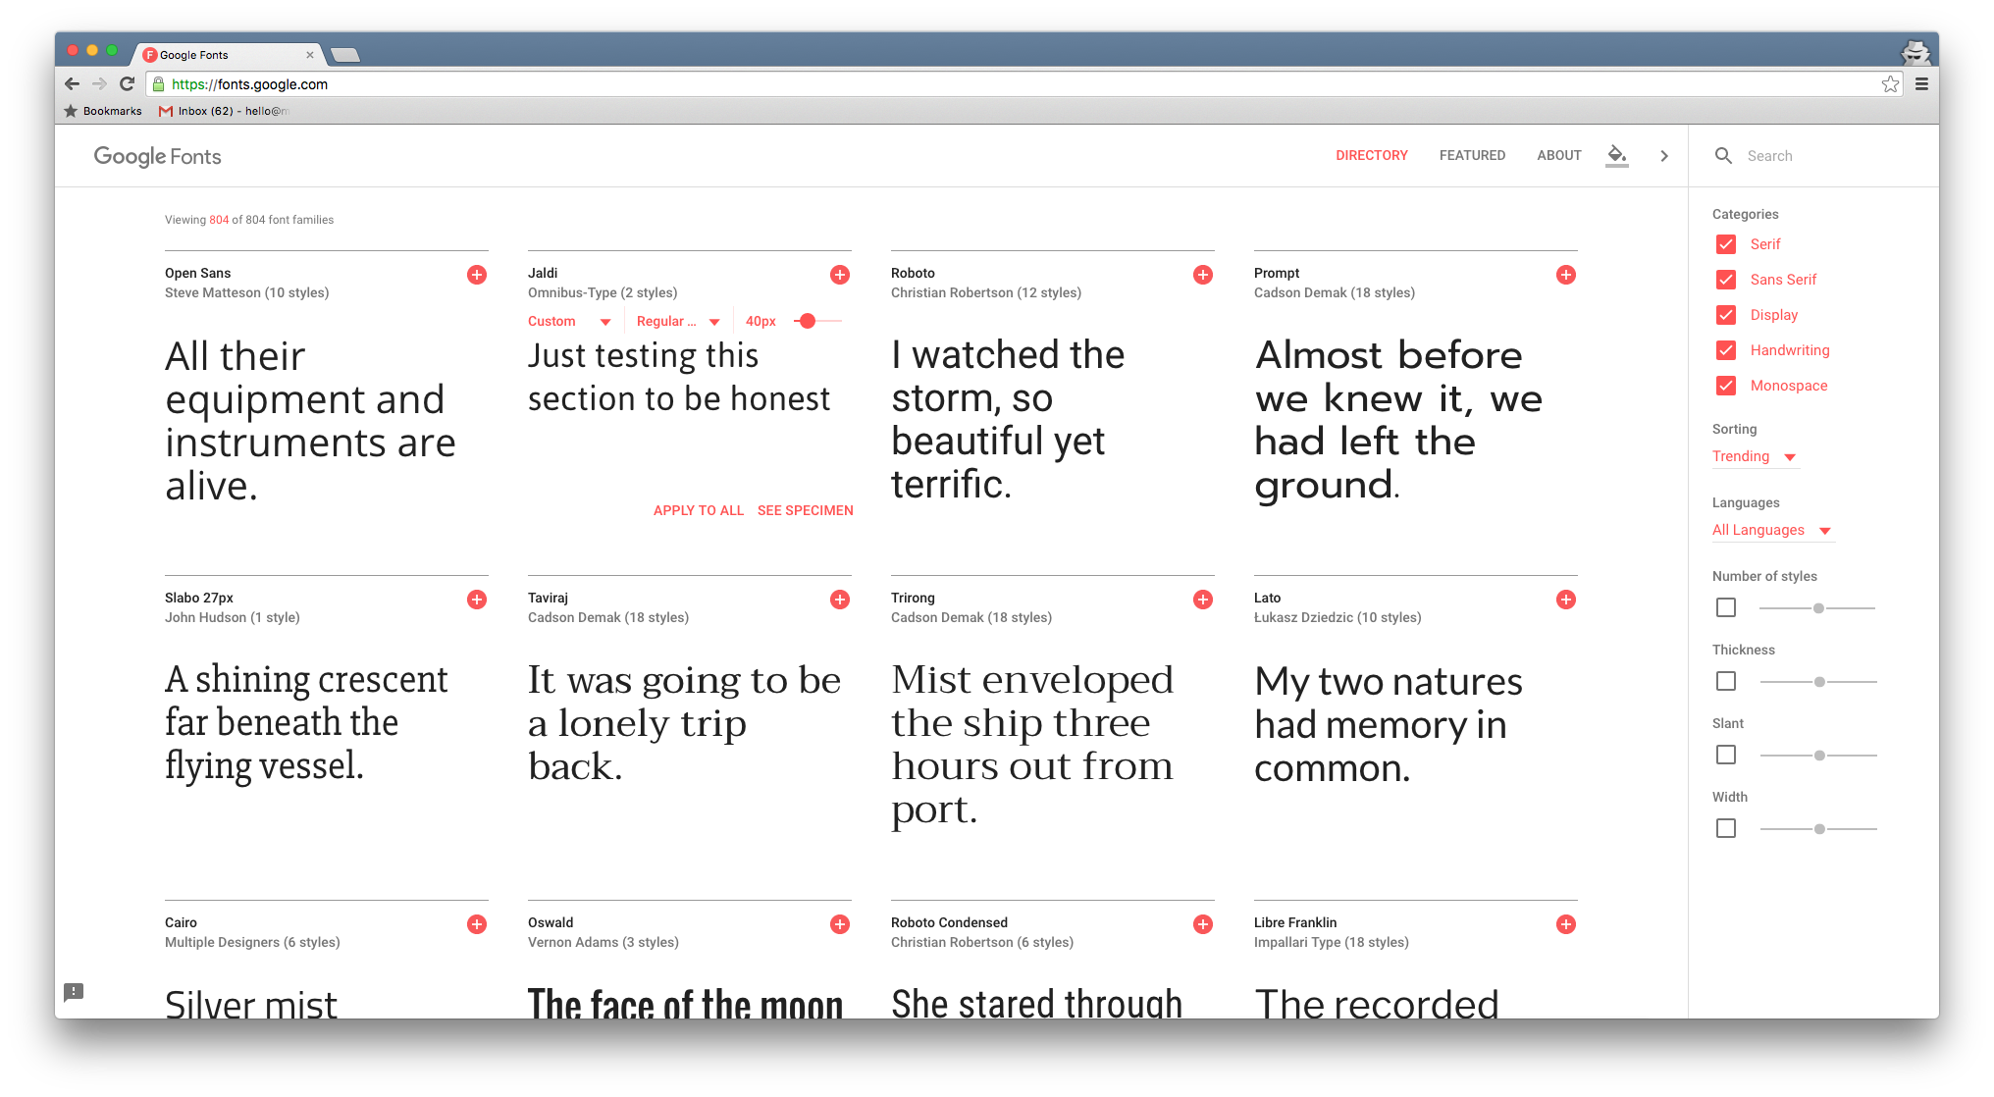Adjust the Slant slider handle

pos(1819,756)
